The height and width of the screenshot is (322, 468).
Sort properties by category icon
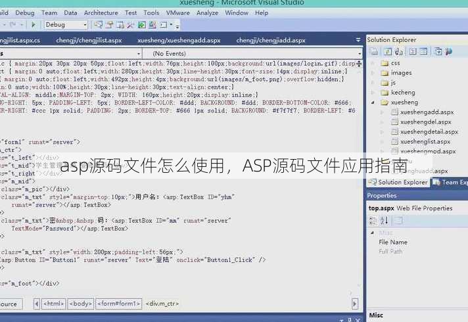pyautogui.click(x=373, y=221)
